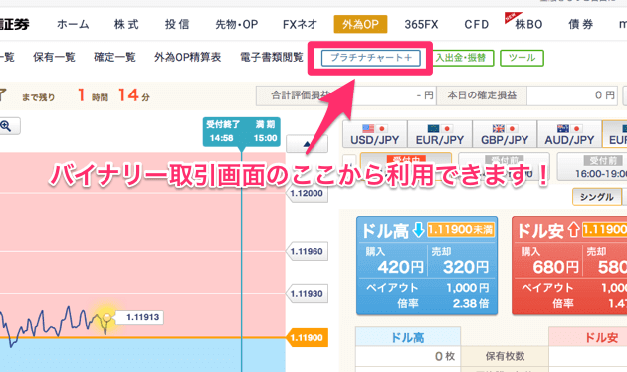Open the CFD menu item
The height and width of the screenshot is (372, 627).
[477, 25]
